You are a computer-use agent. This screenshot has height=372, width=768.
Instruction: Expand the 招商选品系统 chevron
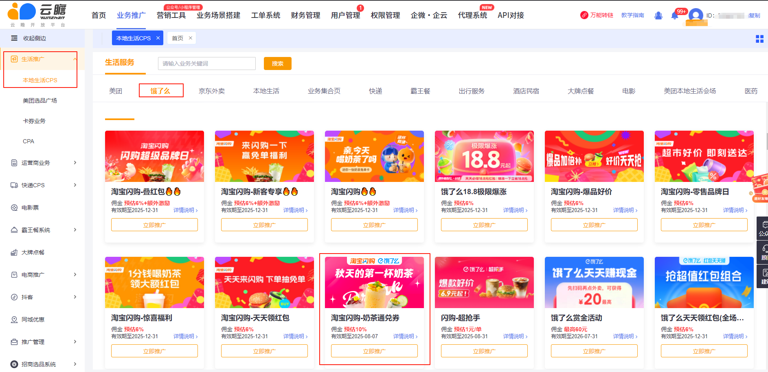[75, 364]
